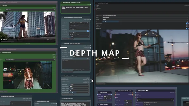Viewport: 189px width, 106px height.
Task: Decrease strength in Add Video IC-LoRA Guide
Action: [125, 103]
